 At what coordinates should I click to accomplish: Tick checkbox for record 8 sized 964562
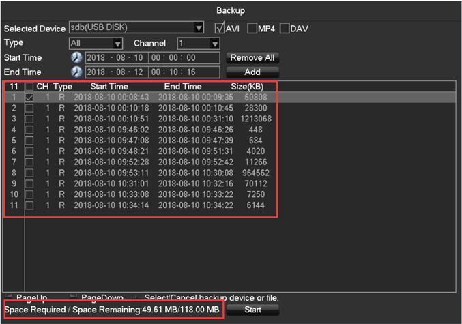[x=29, y=173]
